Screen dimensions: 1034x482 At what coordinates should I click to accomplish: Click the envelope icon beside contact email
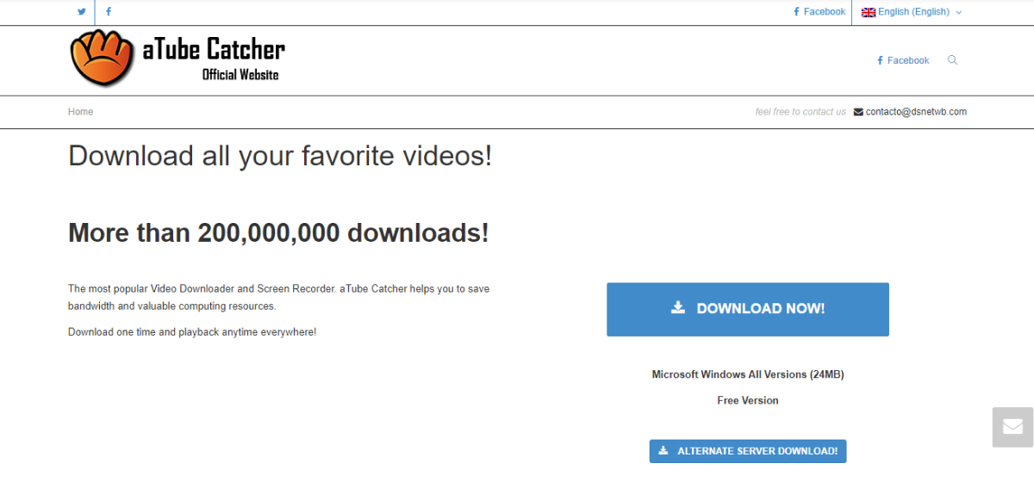pos(858,112)
